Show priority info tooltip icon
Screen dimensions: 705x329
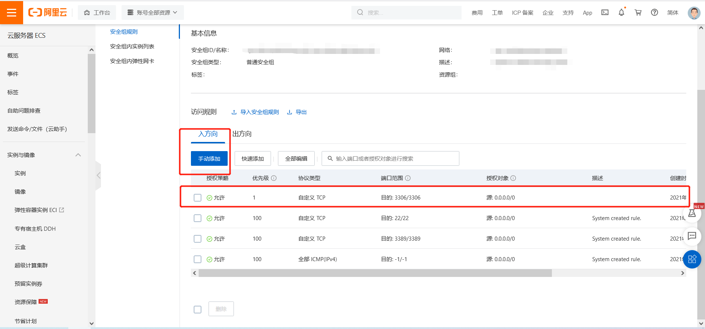[x=274, y=178]
